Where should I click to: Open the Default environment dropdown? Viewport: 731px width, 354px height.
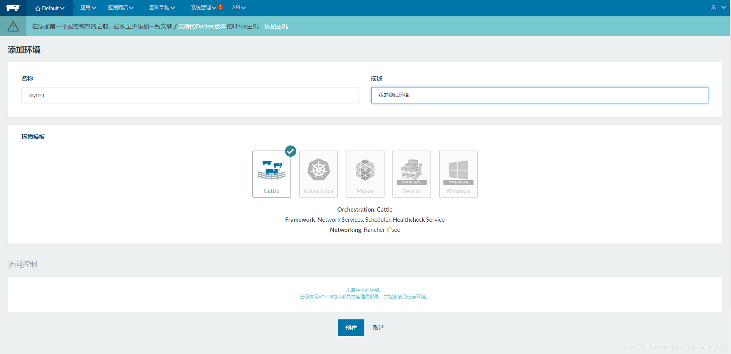[x=50, y=8]
